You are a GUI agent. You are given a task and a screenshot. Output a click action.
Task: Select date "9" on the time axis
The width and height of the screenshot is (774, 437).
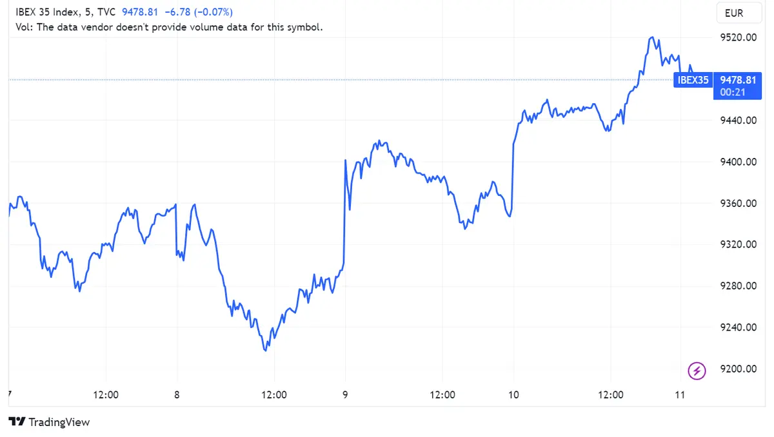point(344,394)
